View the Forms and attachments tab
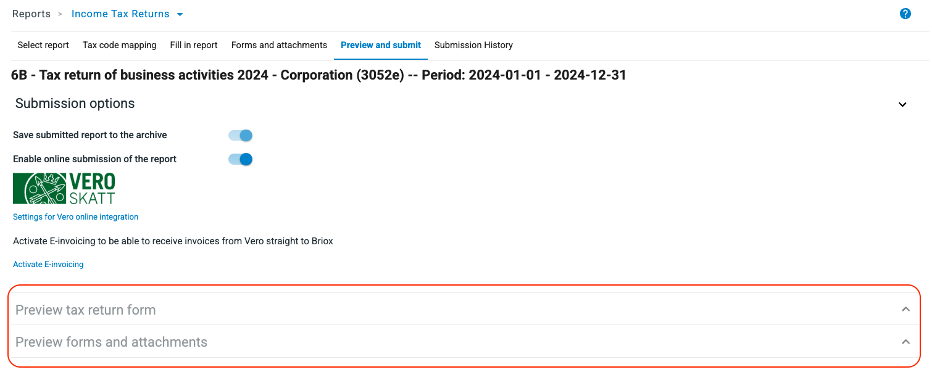This screenshot has width=932, height=388. [x=279, y=45]
